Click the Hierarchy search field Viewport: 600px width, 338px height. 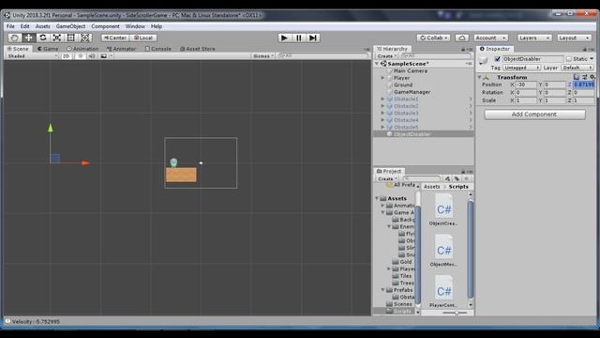(436, 56)
